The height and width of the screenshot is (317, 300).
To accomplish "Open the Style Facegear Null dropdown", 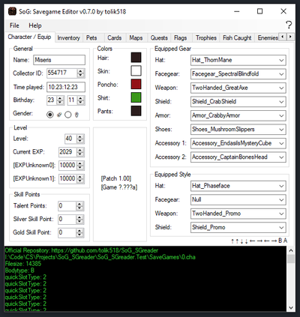I will click(281, 200).
